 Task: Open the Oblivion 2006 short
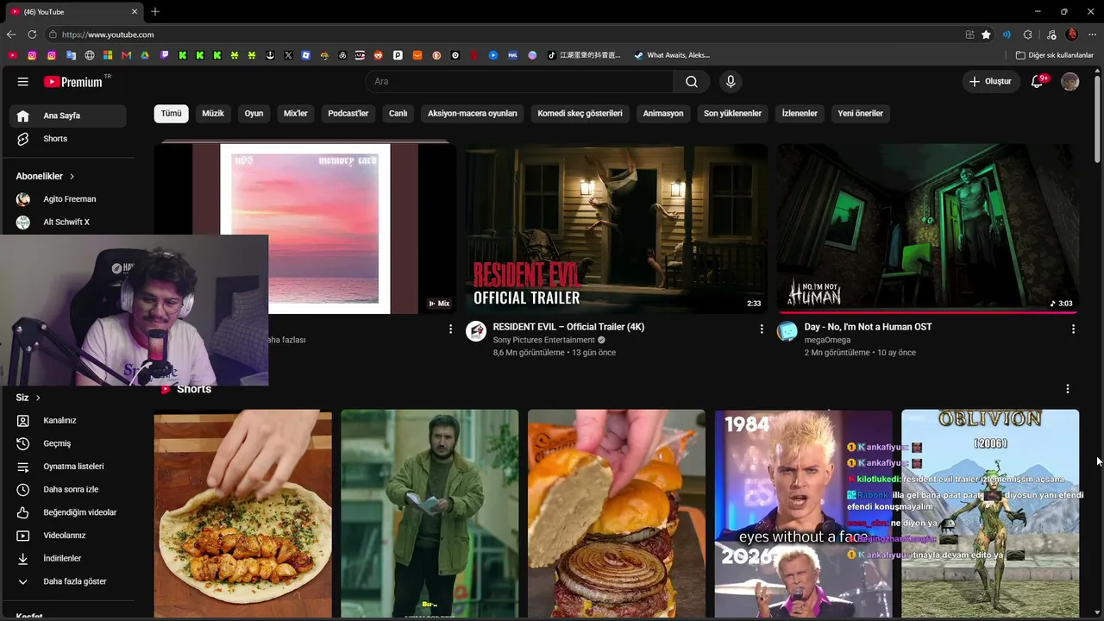[x=990, y=514]
